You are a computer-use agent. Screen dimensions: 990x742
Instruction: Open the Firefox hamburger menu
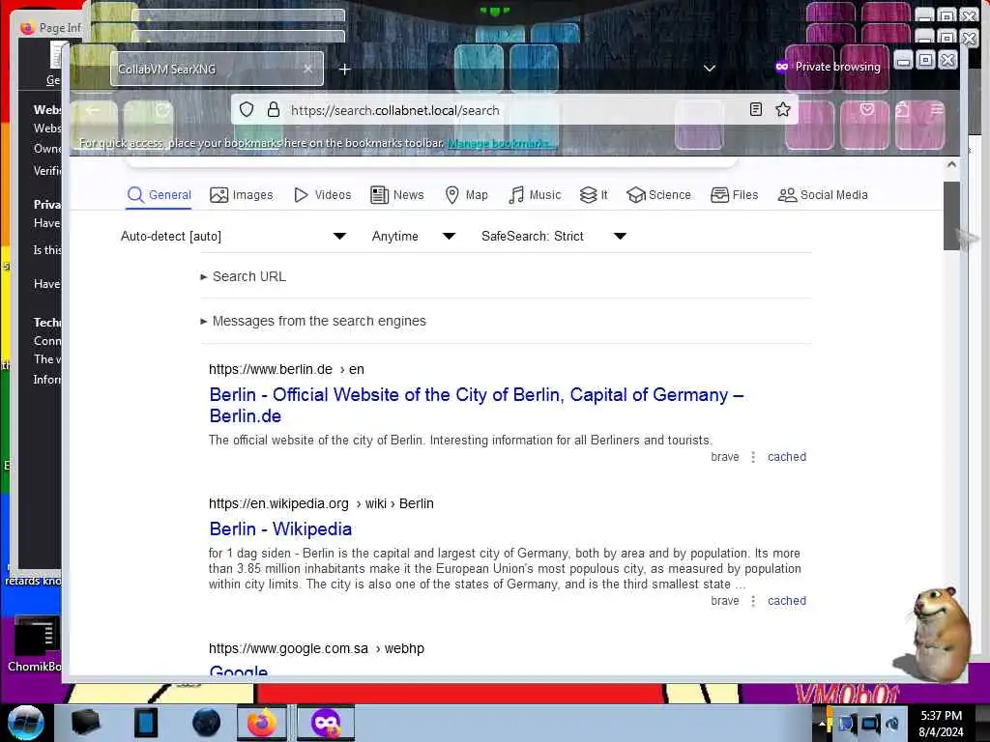pos(937,110)
